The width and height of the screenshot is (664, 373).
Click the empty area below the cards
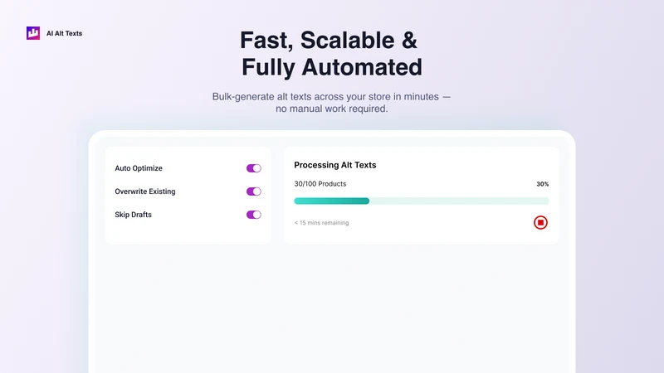click(x=331, y=308)
